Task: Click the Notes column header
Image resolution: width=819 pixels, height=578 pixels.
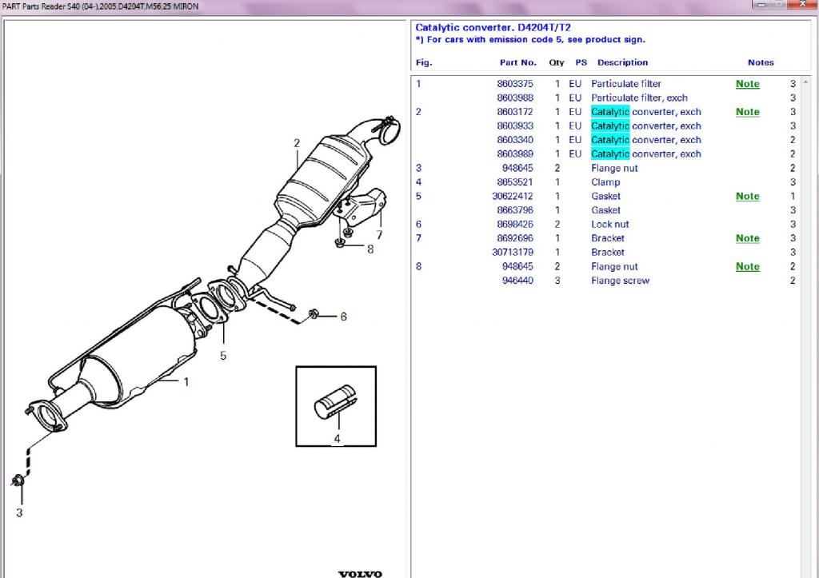Action: click(761, 62)
